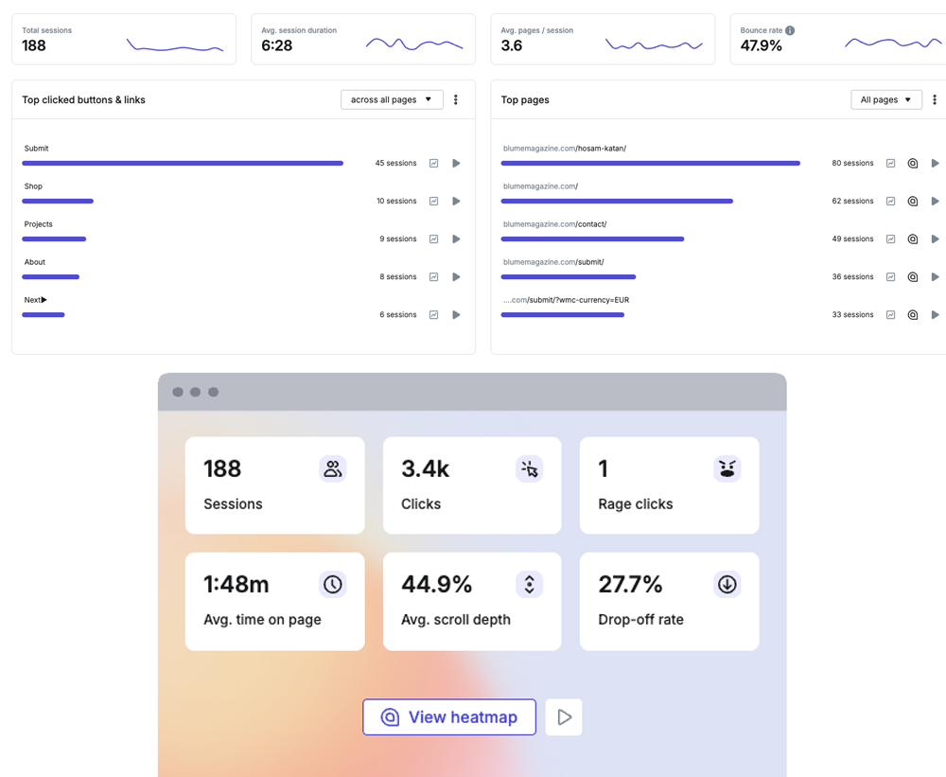The image size is (946, 777).
Task: Open trend chart for Next row
Action: point(433,314)
